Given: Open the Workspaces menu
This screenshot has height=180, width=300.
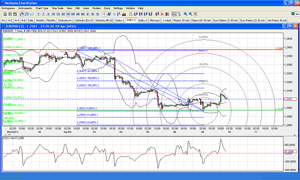Looking at the screenshot, I should coord(8,8).
